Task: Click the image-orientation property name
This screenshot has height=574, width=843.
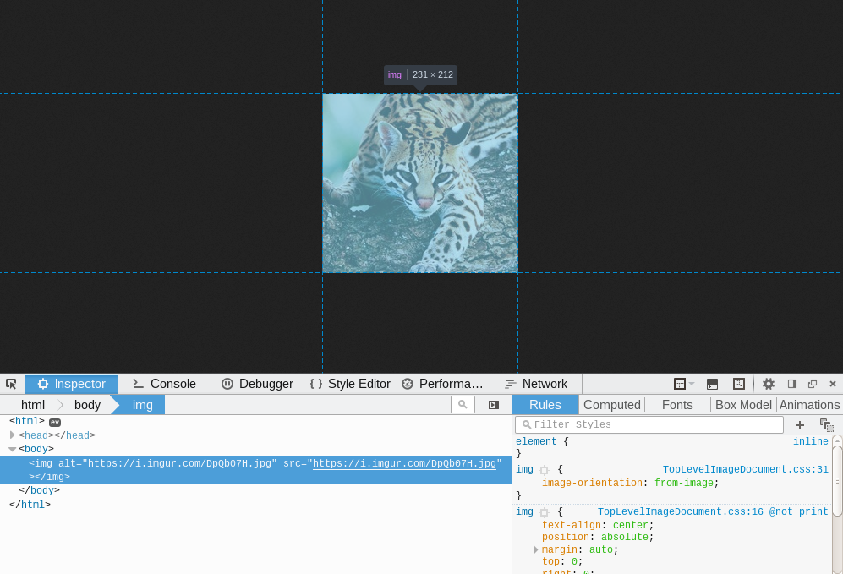Action: tap(592, 483)
